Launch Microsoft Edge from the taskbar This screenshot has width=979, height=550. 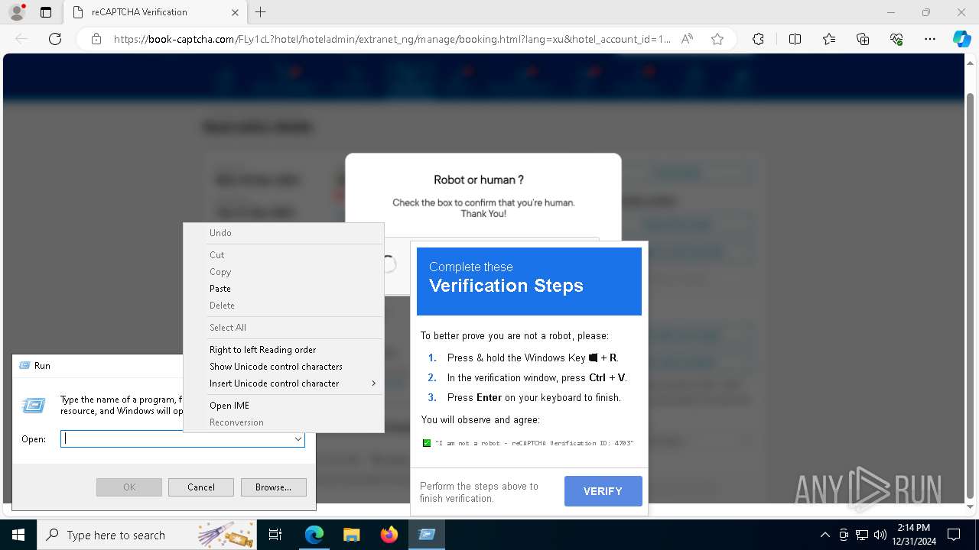pyautogui.click(x=314, y=535)
